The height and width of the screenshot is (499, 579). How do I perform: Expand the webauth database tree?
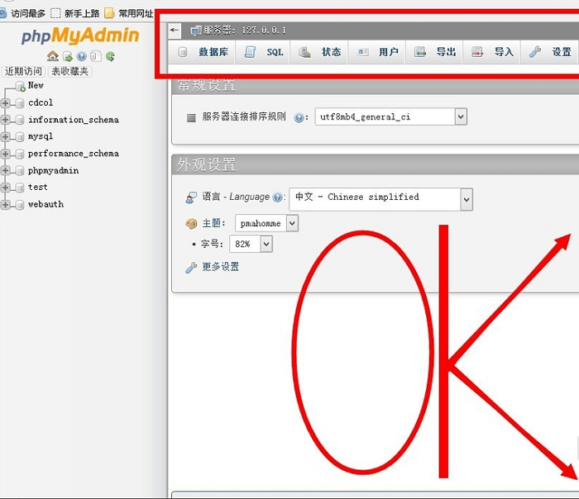point(5,204)
